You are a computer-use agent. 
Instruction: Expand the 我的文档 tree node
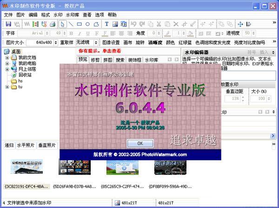click(7, 57)
